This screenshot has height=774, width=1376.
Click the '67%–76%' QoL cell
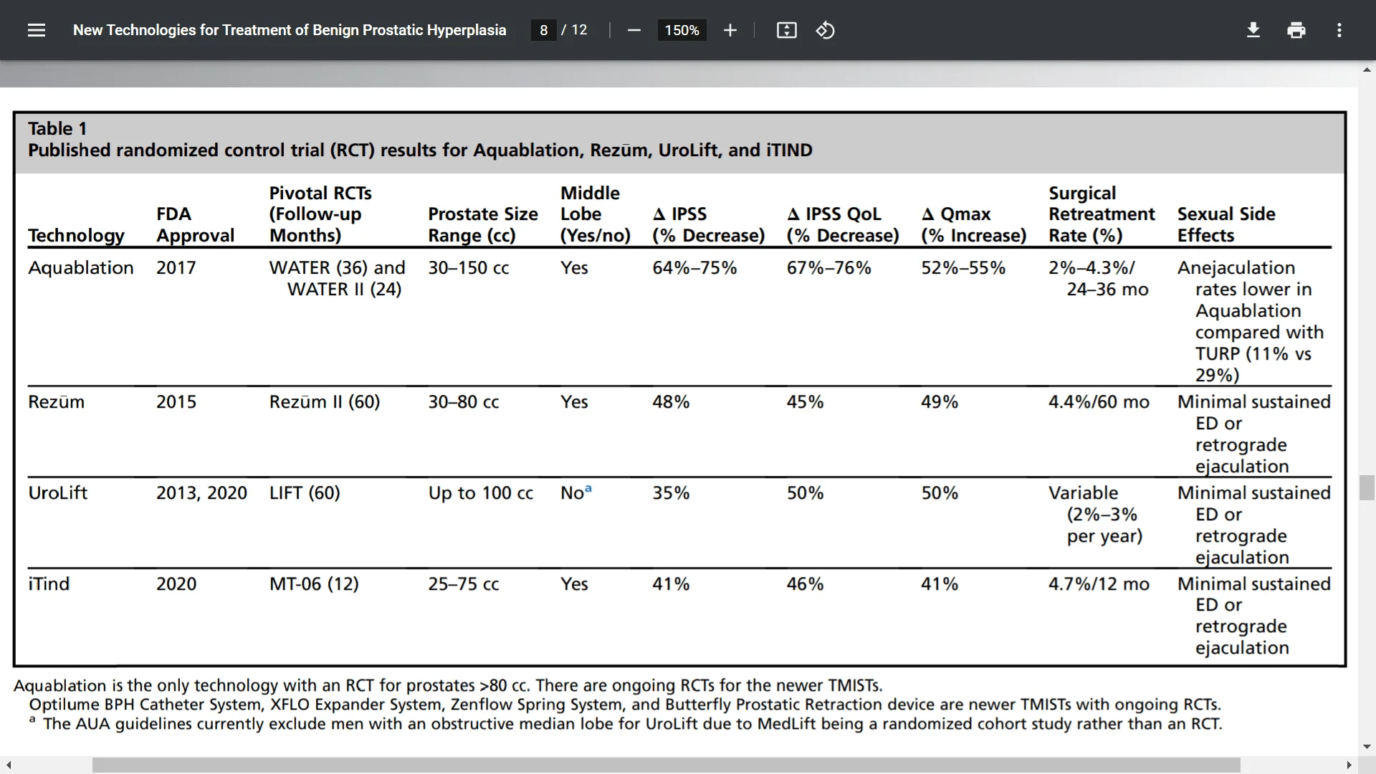pos(828,267)
